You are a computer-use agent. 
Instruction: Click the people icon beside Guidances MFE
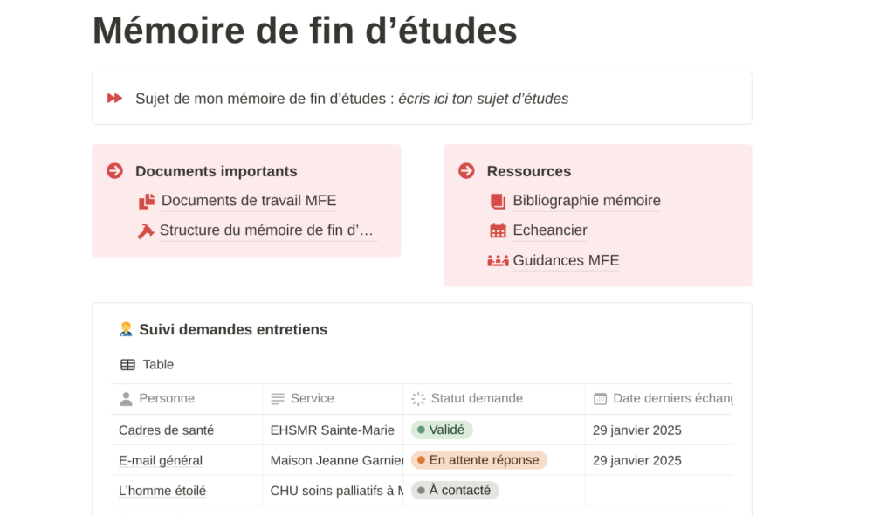tap(498, 260)
